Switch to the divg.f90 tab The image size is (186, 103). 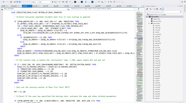coord(56,6)
